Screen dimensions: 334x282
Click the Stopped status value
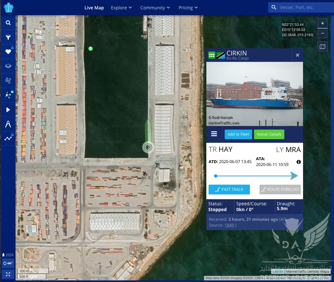pyautogui.click(x=217, y=209)
